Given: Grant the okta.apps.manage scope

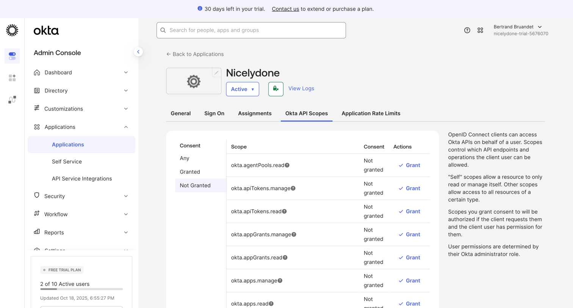Looking at the screenshot, I should 409,280.
